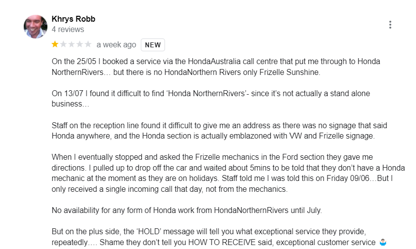Image resolution: width=416 pixels, height=249 pixels.
Task: Click the words 'Frizelle Sunshine' in first paragraph
Action: point(289,72)
